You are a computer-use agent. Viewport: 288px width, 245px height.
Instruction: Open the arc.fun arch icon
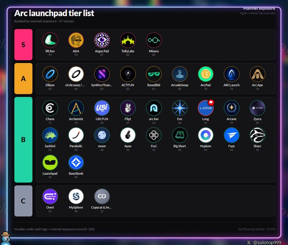coord(154,108)
